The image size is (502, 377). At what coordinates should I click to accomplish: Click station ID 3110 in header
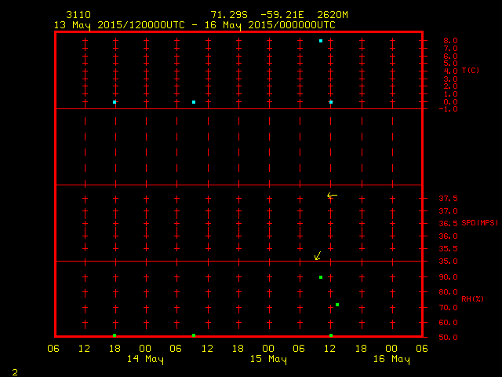tap(78, 15)
